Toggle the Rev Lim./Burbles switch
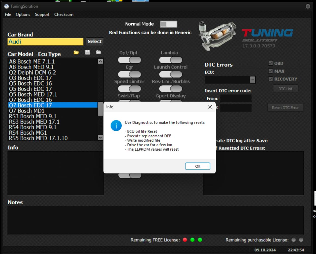This screenshot has height=254, width=316. (x=171, y=89)
